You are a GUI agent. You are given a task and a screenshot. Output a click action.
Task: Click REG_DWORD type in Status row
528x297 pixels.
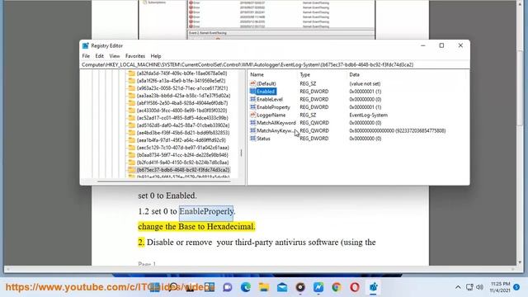(x=313, y=139)
